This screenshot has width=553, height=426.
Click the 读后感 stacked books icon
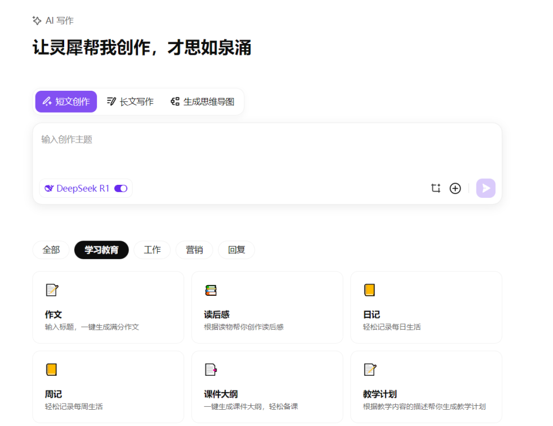coord(211,290)
